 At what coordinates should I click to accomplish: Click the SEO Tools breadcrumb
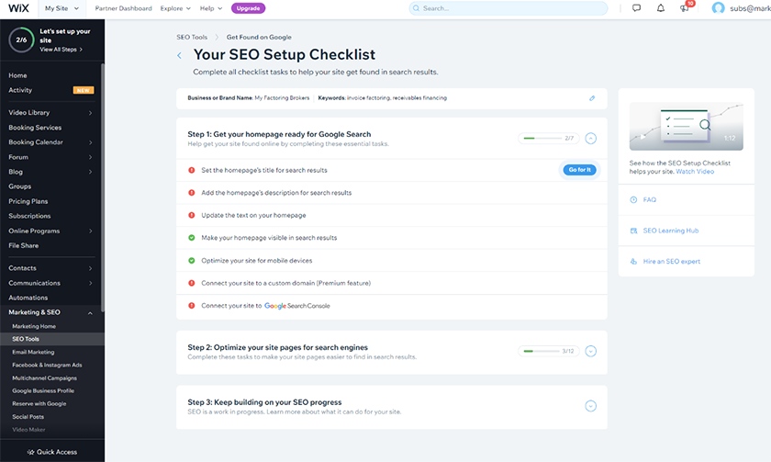pyautogui.click(x=192, y=37)
